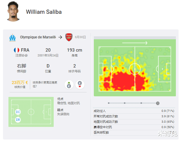Vote player value higher with green arrow

pos(69,85)
